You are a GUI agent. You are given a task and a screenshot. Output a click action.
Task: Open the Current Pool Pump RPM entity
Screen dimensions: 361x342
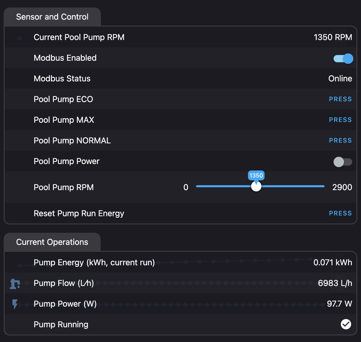[79, 37]
